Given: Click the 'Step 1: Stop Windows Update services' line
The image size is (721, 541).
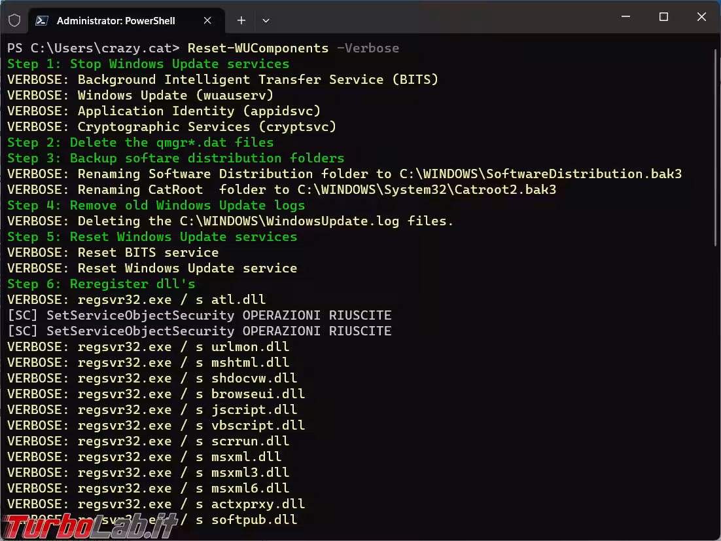Looking at the screenshot, I should click(x=148, y=64).
